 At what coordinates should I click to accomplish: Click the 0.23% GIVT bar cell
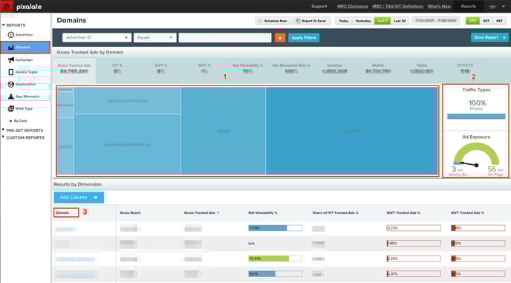pyautogui.click(x=414, y=228)
